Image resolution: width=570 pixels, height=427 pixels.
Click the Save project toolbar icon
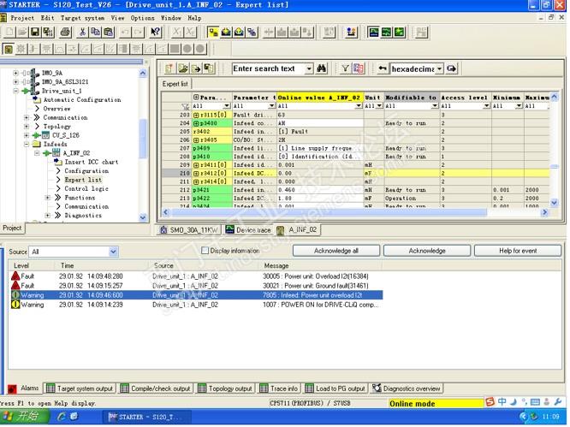pyautogui.click(x=35, y=33)
